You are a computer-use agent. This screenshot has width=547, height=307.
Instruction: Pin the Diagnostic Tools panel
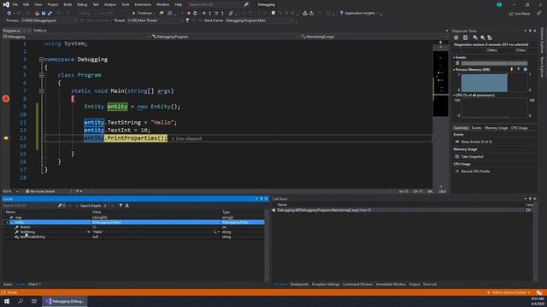click(x=530, y=31)
